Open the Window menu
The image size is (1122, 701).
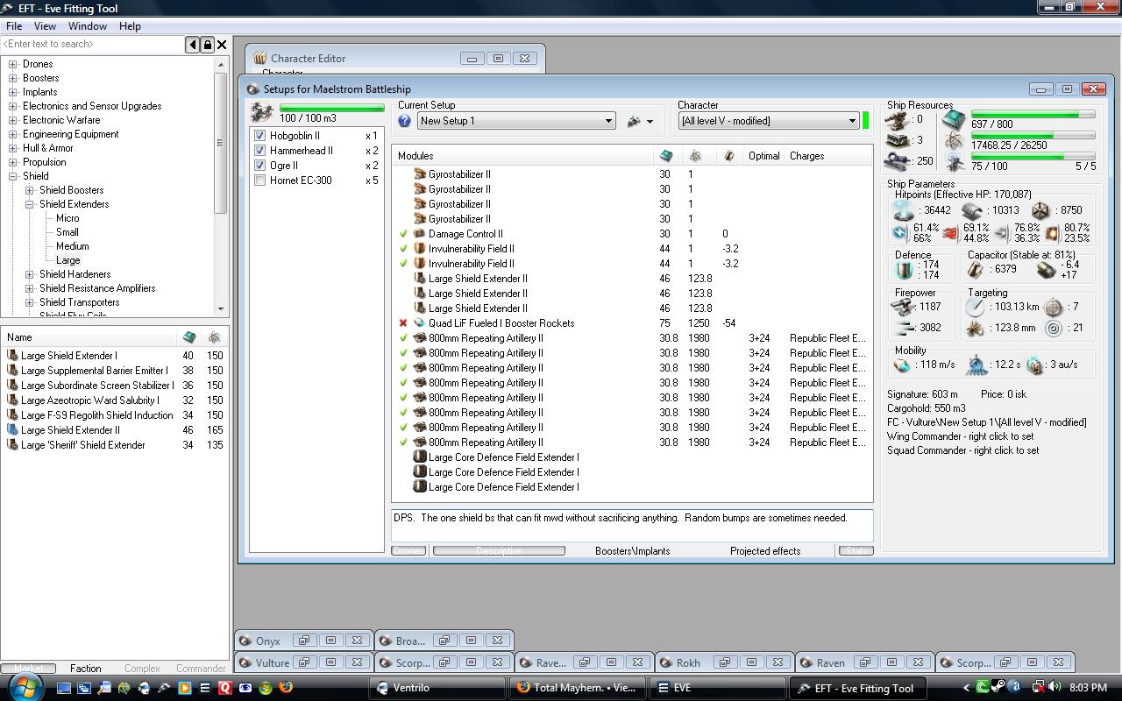[88, 26]
